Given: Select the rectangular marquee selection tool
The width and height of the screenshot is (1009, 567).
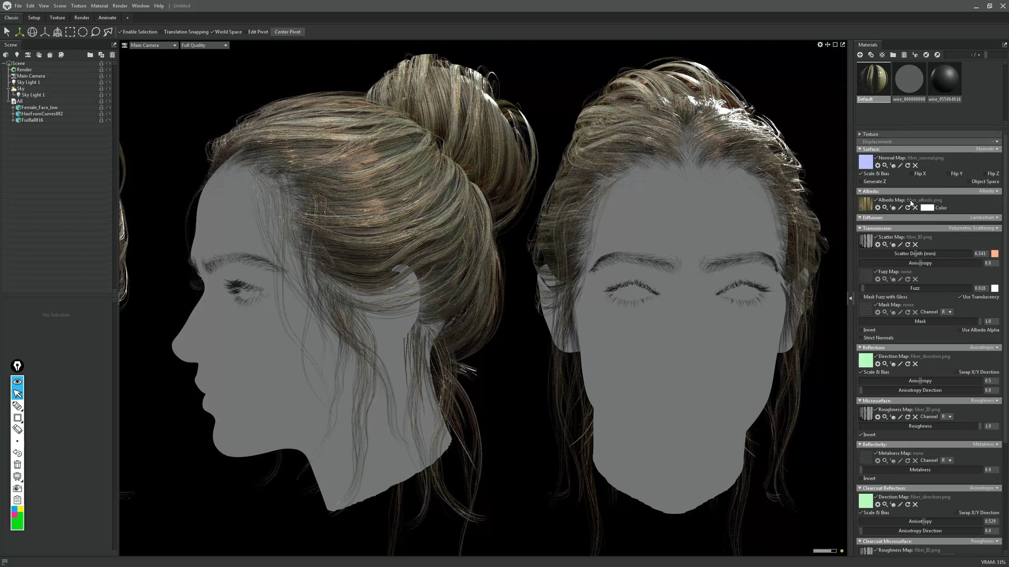Looking at the screenshot, I should [x=70, y=32].
